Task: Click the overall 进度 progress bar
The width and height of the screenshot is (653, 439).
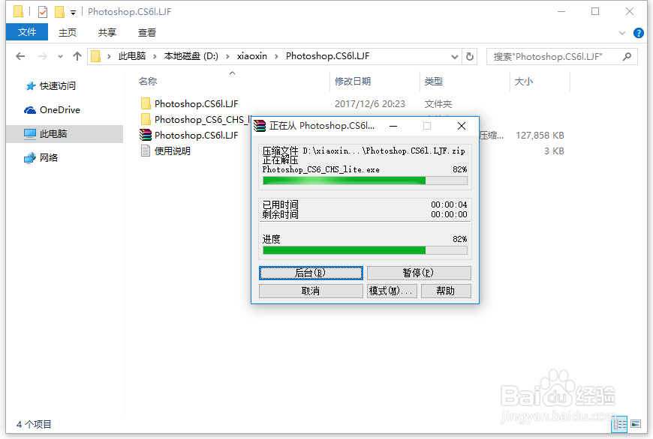Action: 365,250
